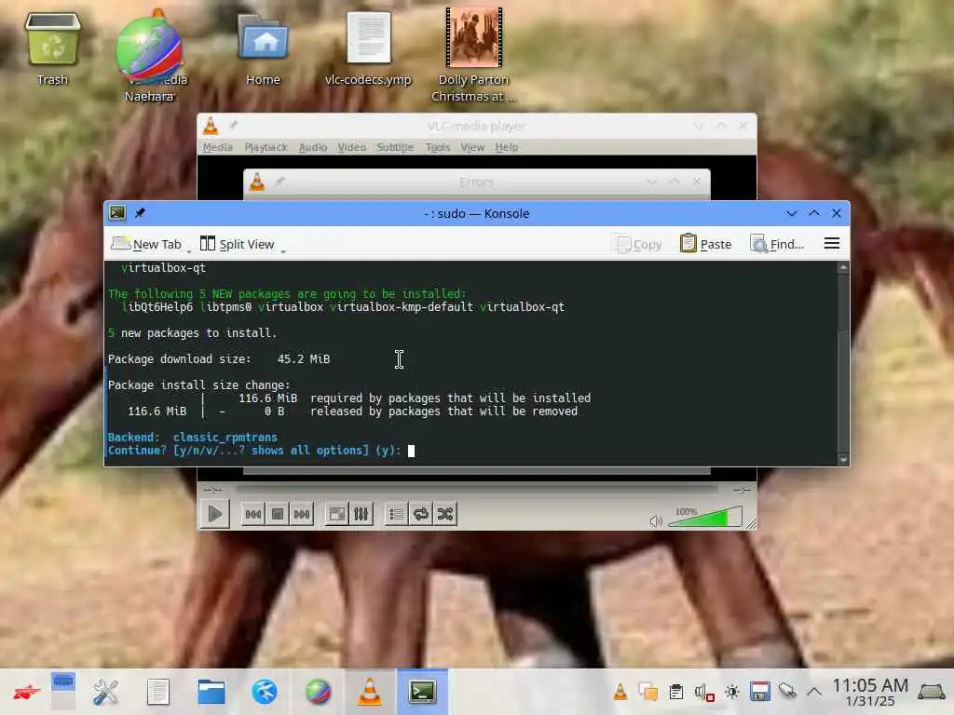Open Find in Konsole toolbar
954x715 pixels.
[x=777, y=245]
